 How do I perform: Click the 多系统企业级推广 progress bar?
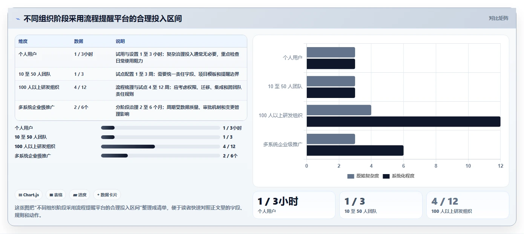point(160,156)
